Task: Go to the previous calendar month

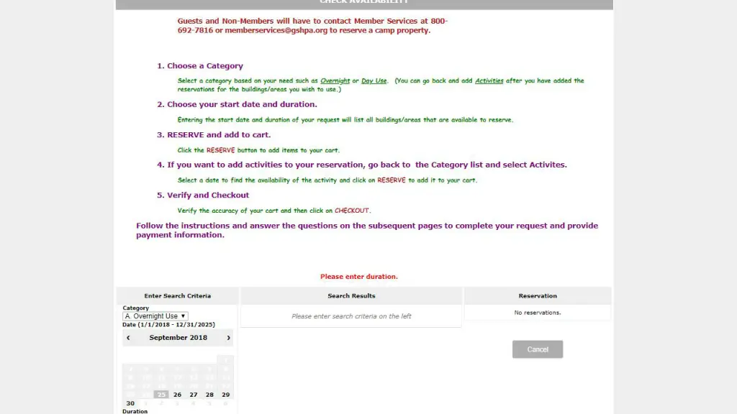Action: click(128, 338)
